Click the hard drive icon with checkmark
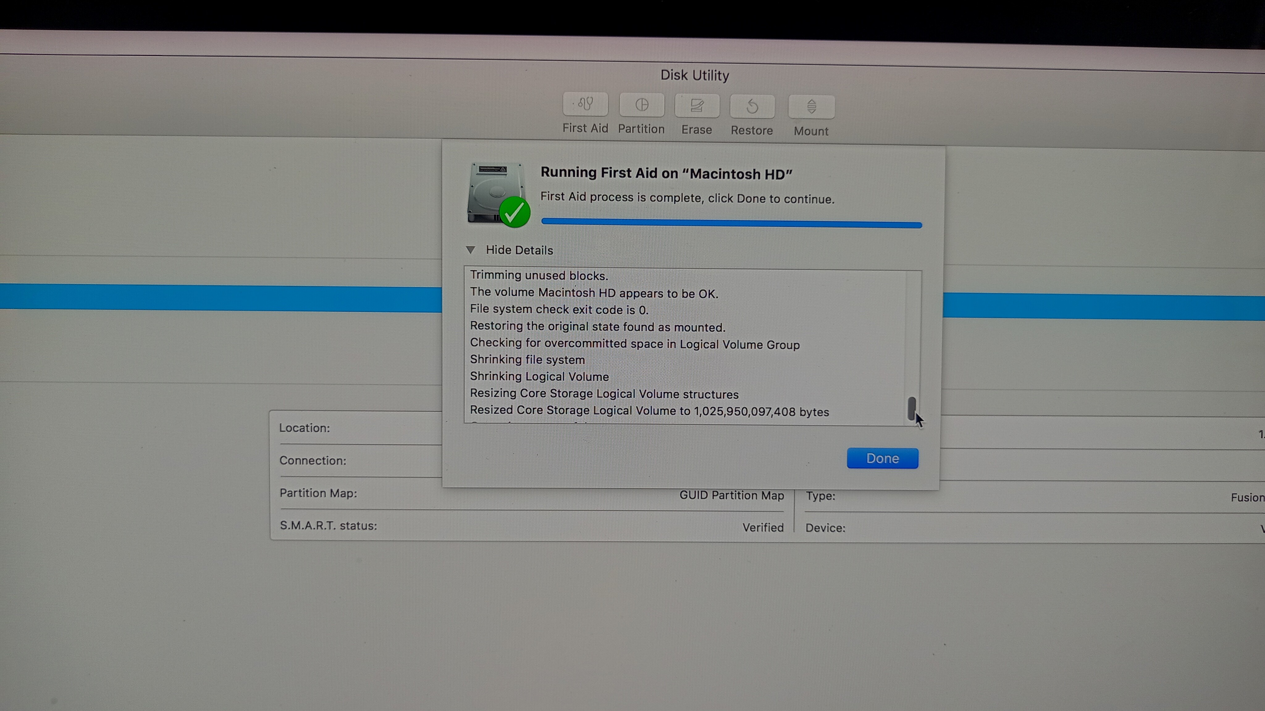The width and height of the screenshot is (1265, 711). pyautogui.click(x=494, y=189)
